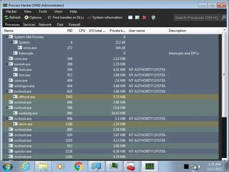The height and width of the screenshot is (172, 229).
Task: Select the dwm.exe process
Action: pyautogui.click(x=110, y=124)
